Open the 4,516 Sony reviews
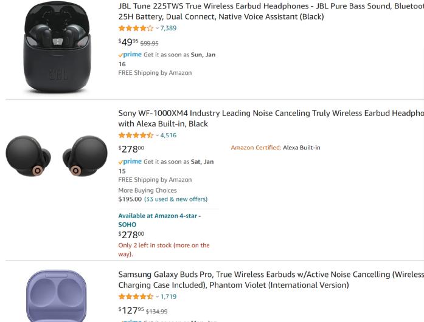Screen dimensions: 424x322 pyautogui.click(x=169, y=135)
